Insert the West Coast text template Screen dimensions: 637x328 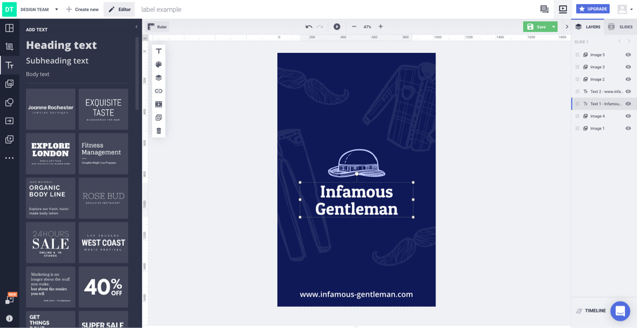103,242
